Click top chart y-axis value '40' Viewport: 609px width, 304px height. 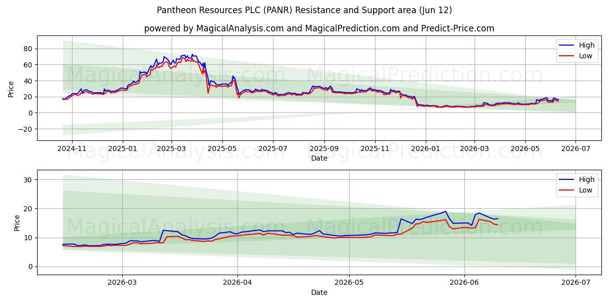(x=28, y=81)
